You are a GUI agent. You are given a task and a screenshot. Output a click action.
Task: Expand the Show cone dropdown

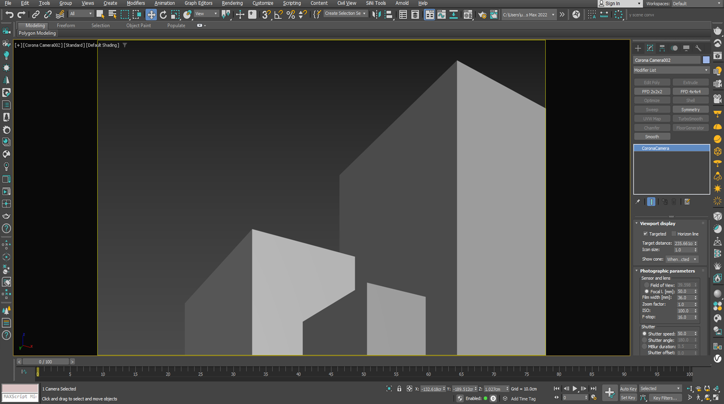(681, 259)
